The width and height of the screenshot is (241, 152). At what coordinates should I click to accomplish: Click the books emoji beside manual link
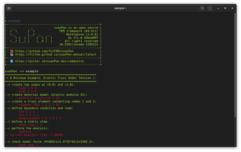(x=12, y=54)
